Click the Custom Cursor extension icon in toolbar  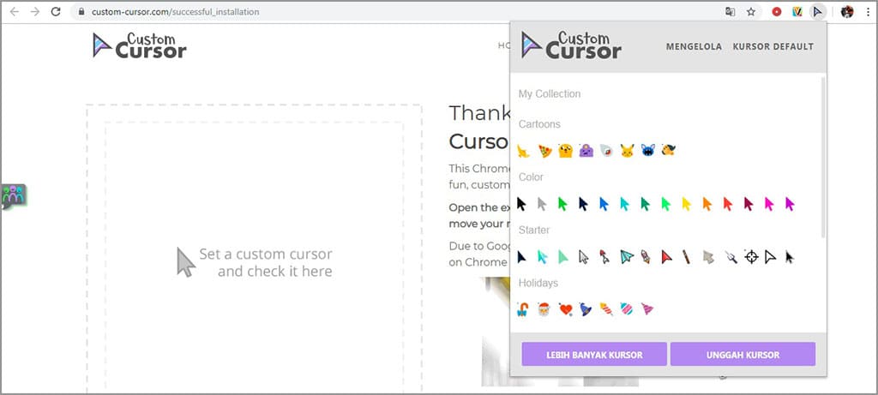[818, 12]
